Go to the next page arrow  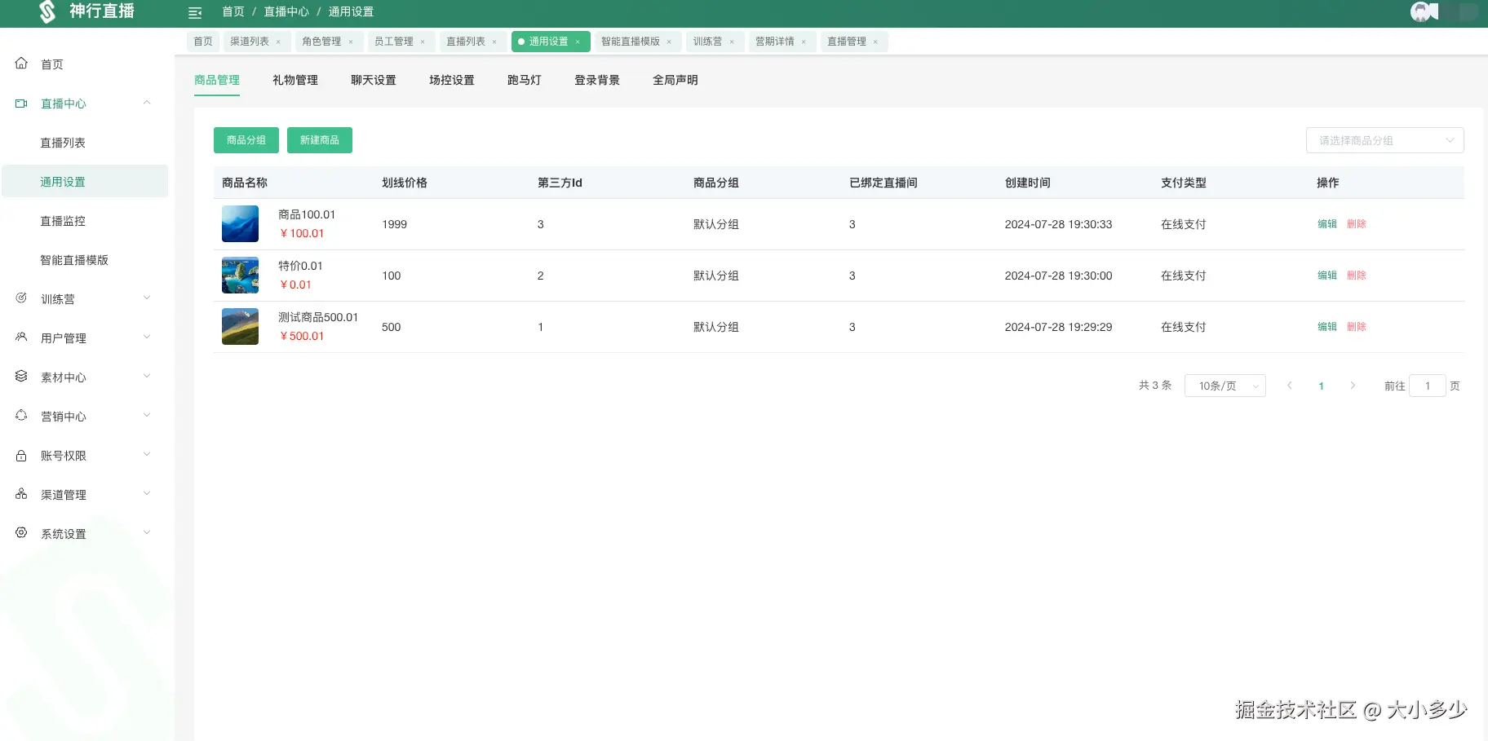(1353, 386)
